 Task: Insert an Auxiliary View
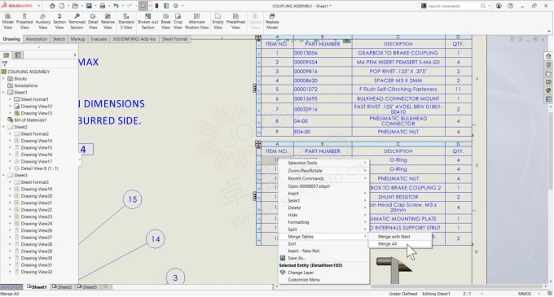42,21
